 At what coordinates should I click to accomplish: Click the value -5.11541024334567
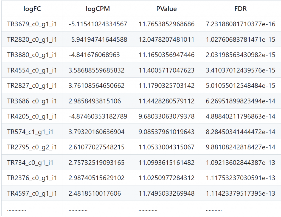(x=98, y=24)
